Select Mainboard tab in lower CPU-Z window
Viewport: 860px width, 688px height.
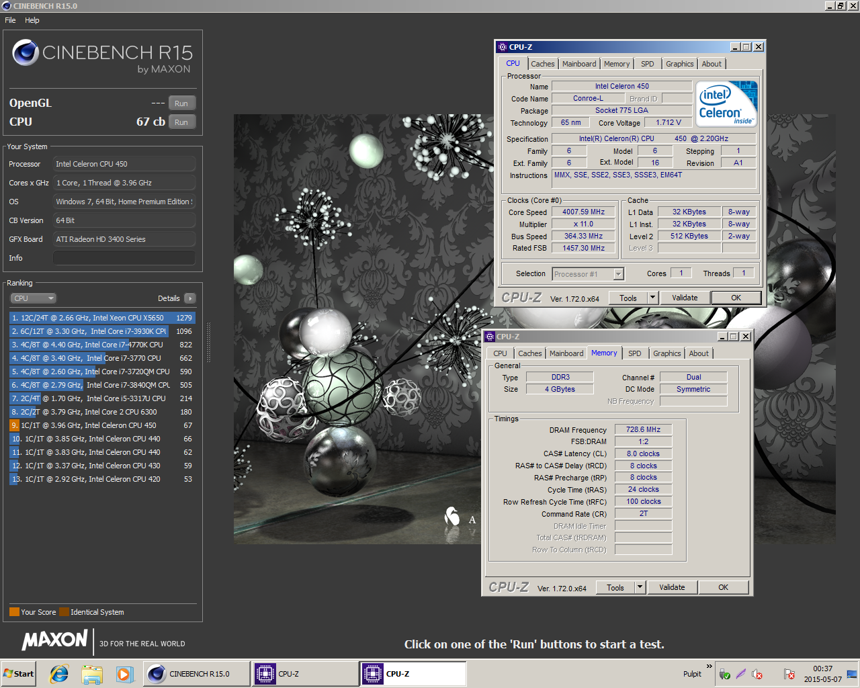point(566,353)
